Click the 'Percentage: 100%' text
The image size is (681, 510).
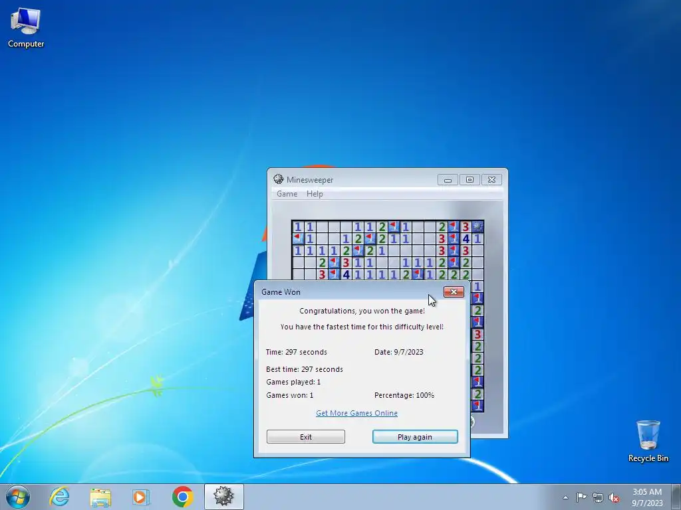point(404,395)
